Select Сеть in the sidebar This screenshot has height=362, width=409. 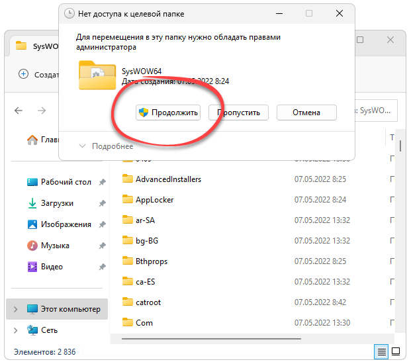pos(42,330)
